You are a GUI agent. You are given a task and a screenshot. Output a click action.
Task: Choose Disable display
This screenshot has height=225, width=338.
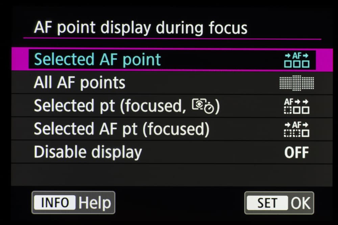point(88,152)
